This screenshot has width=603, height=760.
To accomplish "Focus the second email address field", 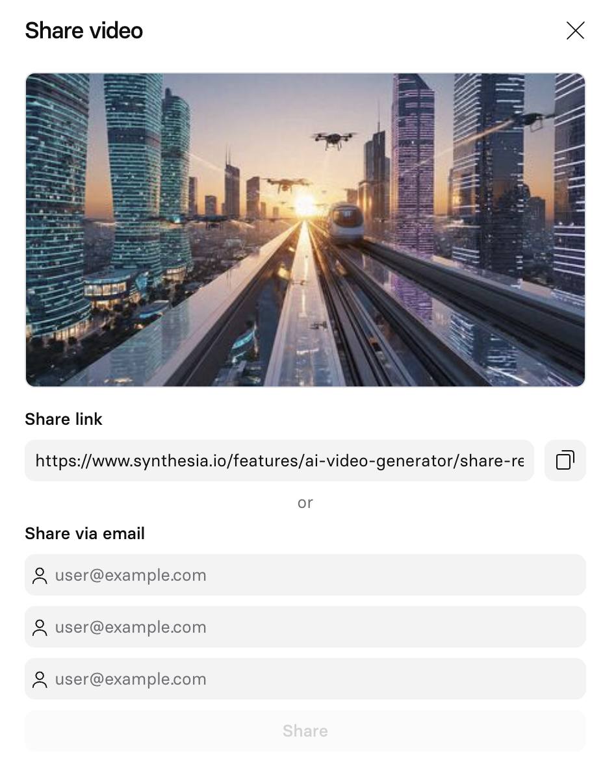I will pyautogui.click(x=305, y=627).
